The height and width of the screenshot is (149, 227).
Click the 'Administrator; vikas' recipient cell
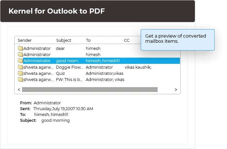(x=105, y=80)
